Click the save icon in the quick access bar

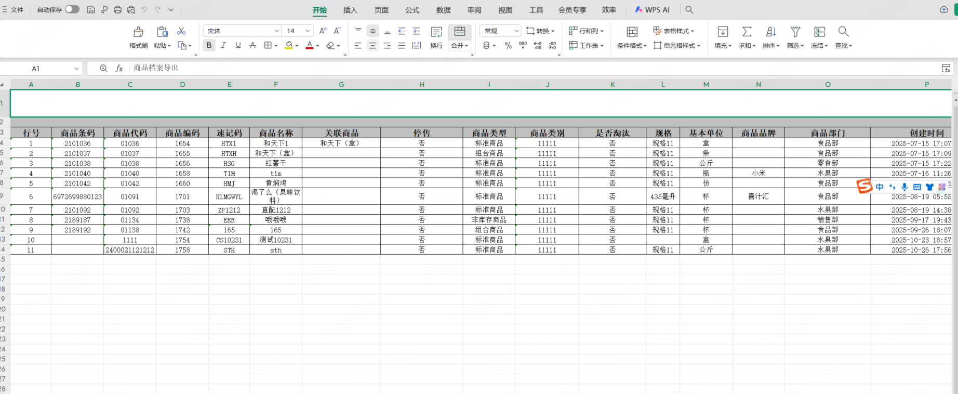(91, 9)
